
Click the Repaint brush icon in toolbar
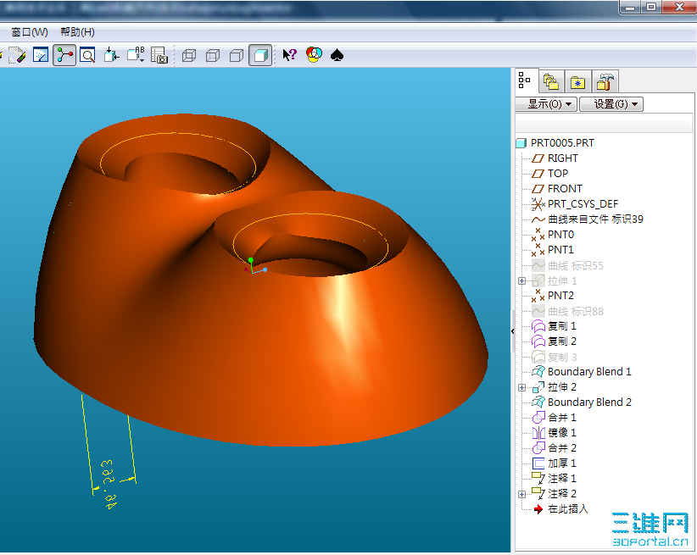[16, 55]
